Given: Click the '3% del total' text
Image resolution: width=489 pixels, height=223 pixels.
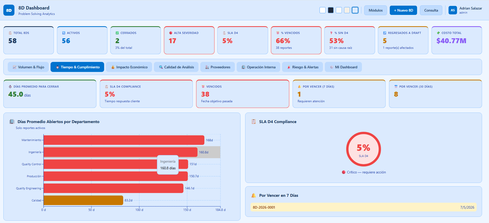Looking at the screenshot, I should [124, 48].
